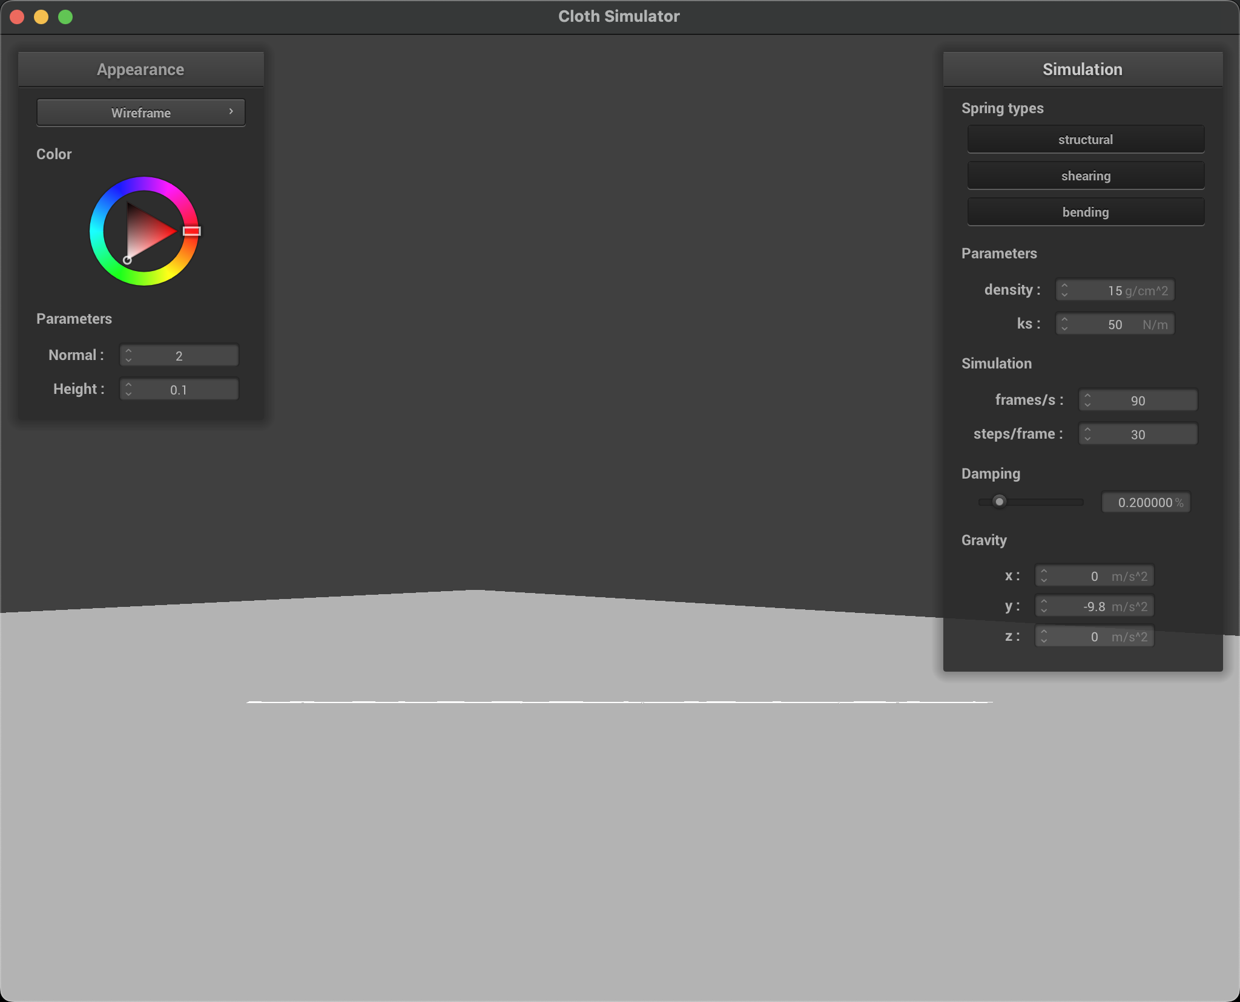Click the density stepper arrows
The height and width of the screenshot is (1002, 1240).
coord(1064,290)
